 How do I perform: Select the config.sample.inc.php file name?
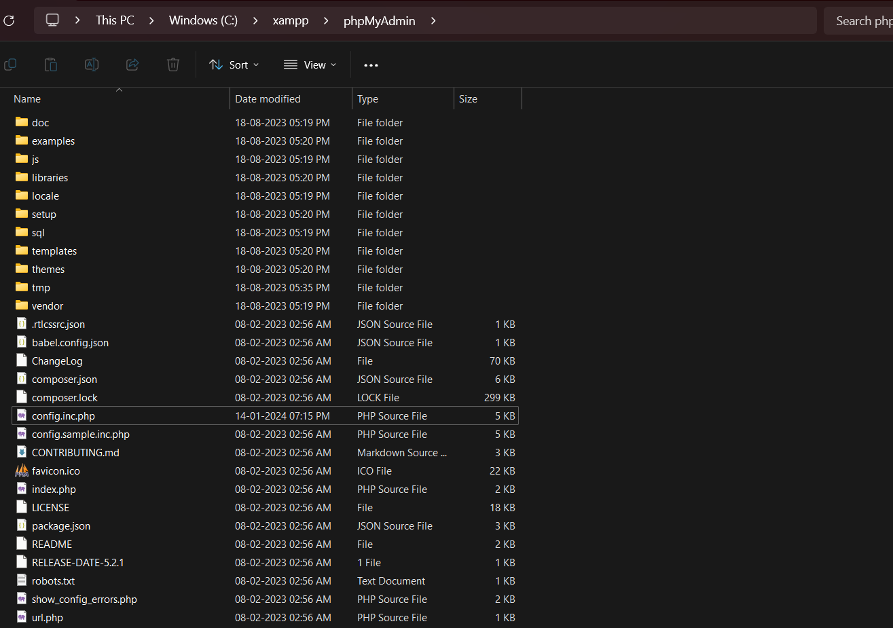pos(81,434)
